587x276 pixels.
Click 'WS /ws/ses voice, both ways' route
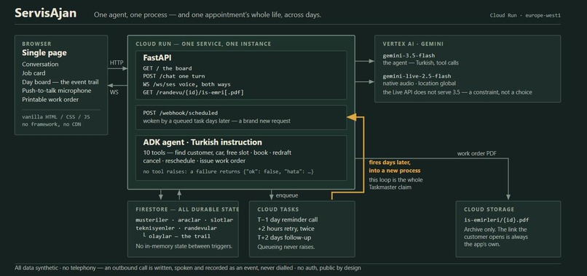pyautogui.click(x=187, y=84)
